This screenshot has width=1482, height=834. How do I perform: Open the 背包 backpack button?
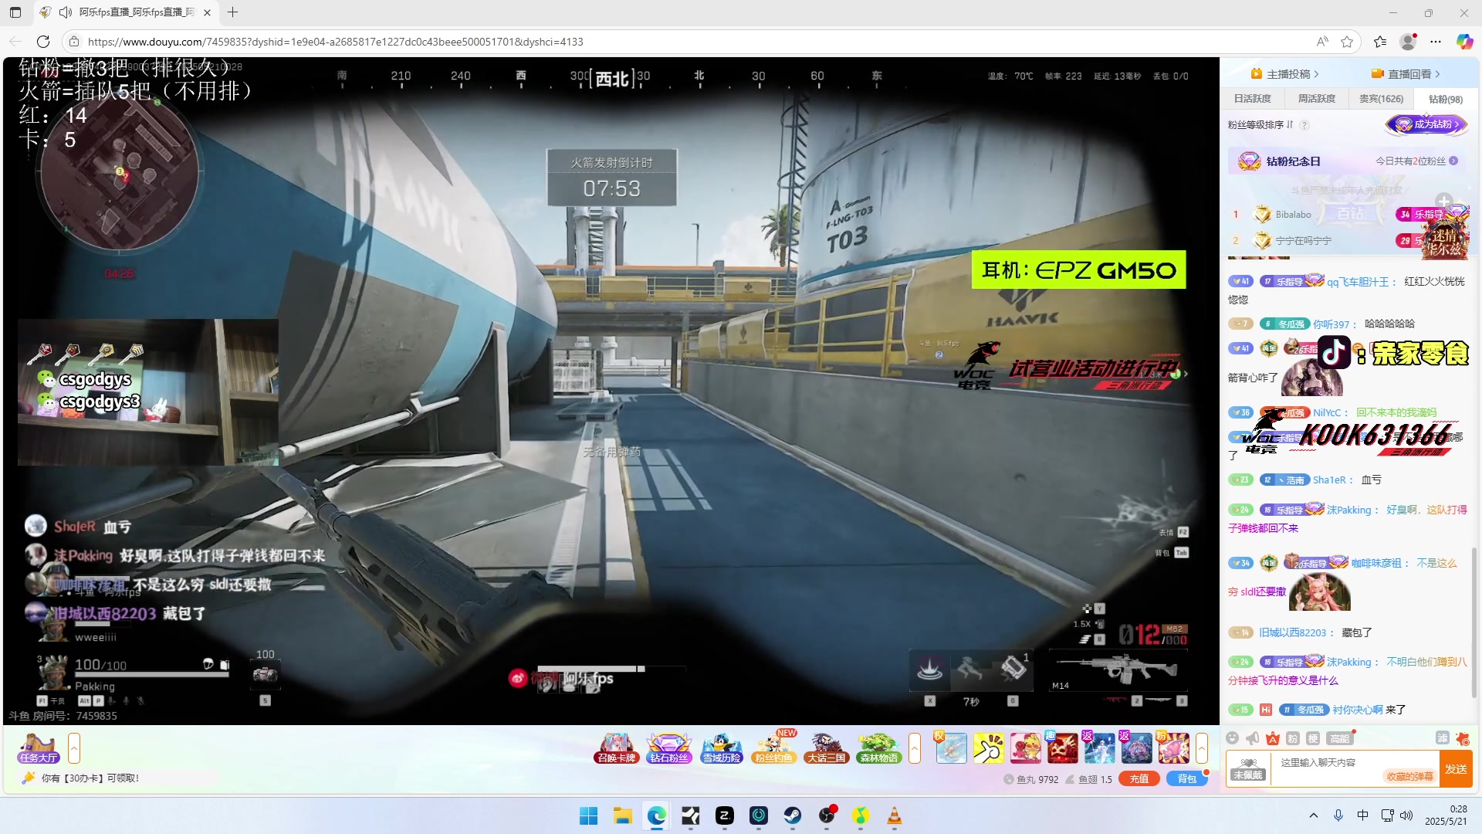tap(1186, 779)
